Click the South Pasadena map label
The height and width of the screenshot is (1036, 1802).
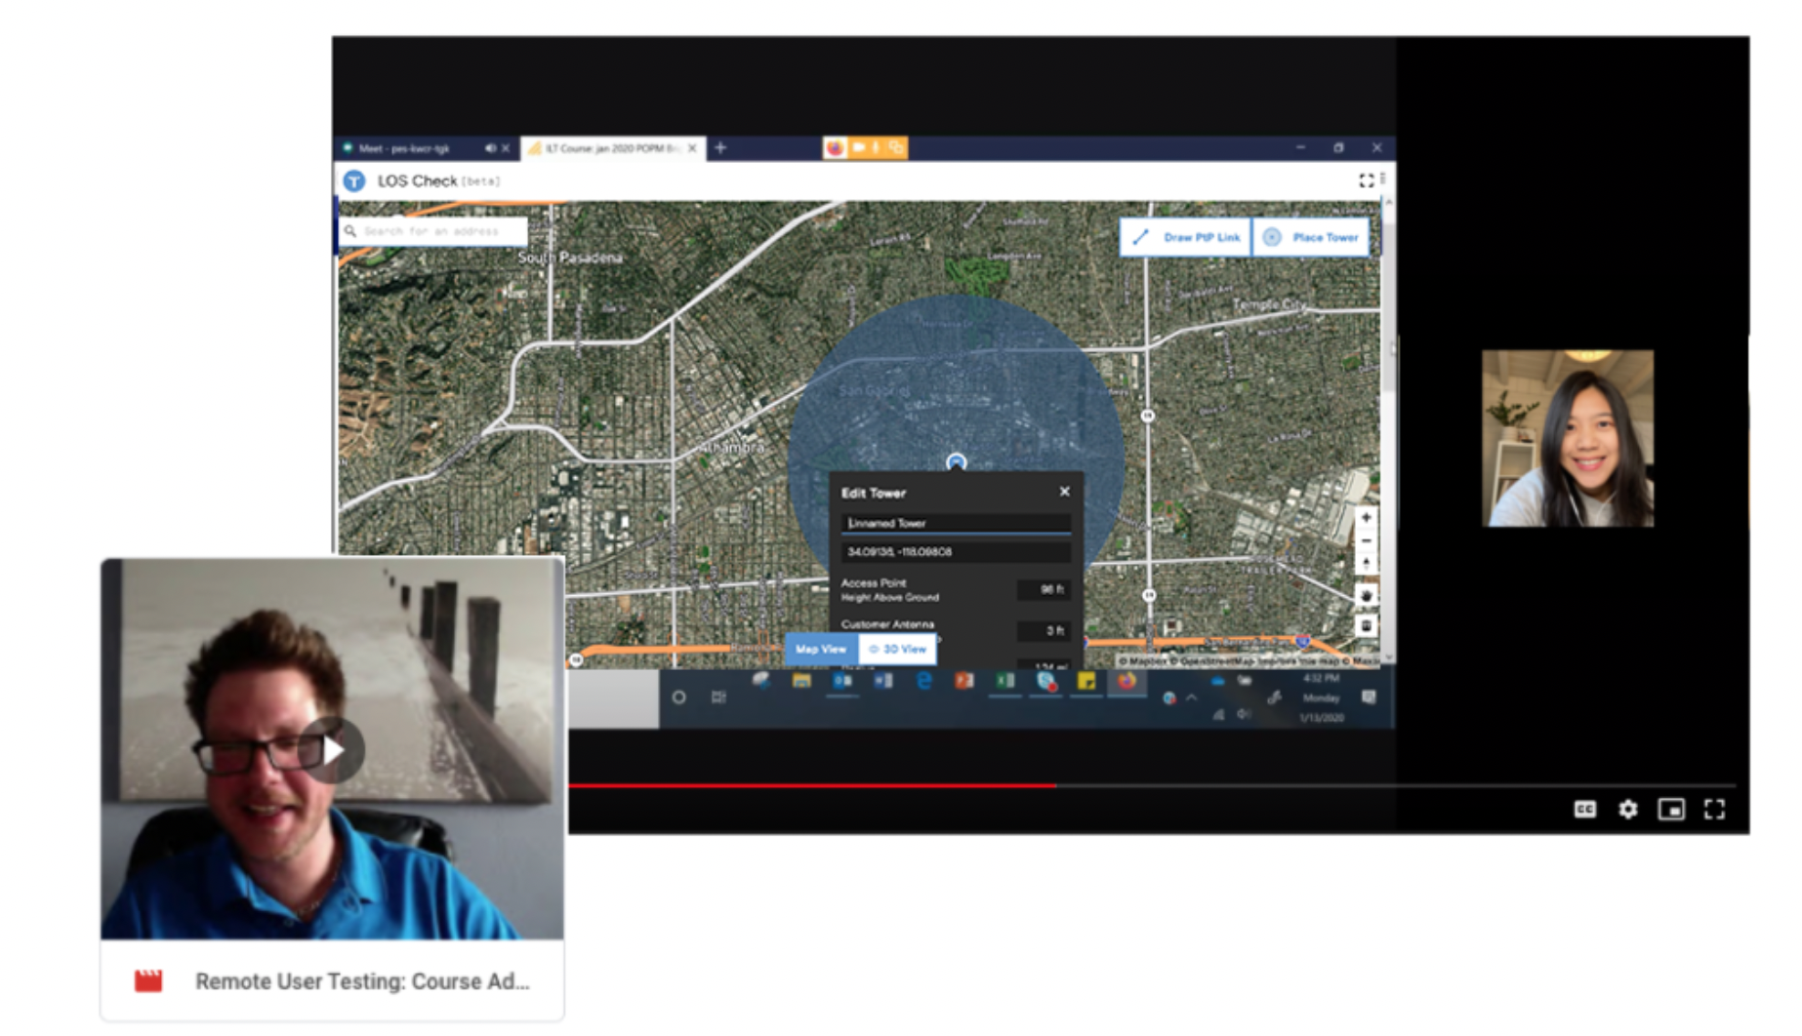coord(569,258)
